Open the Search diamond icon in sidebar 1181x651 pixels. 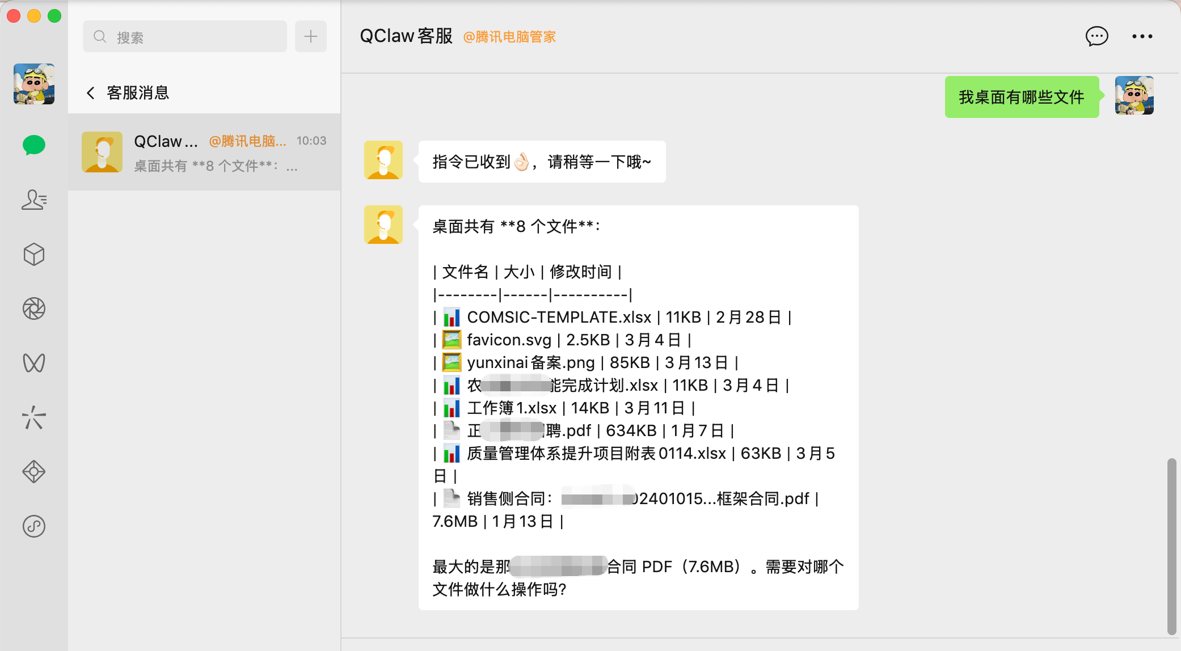[34, 472]
